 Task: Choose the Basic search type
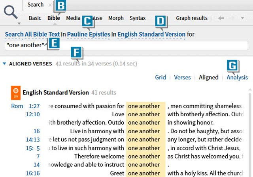coord(35,18)
